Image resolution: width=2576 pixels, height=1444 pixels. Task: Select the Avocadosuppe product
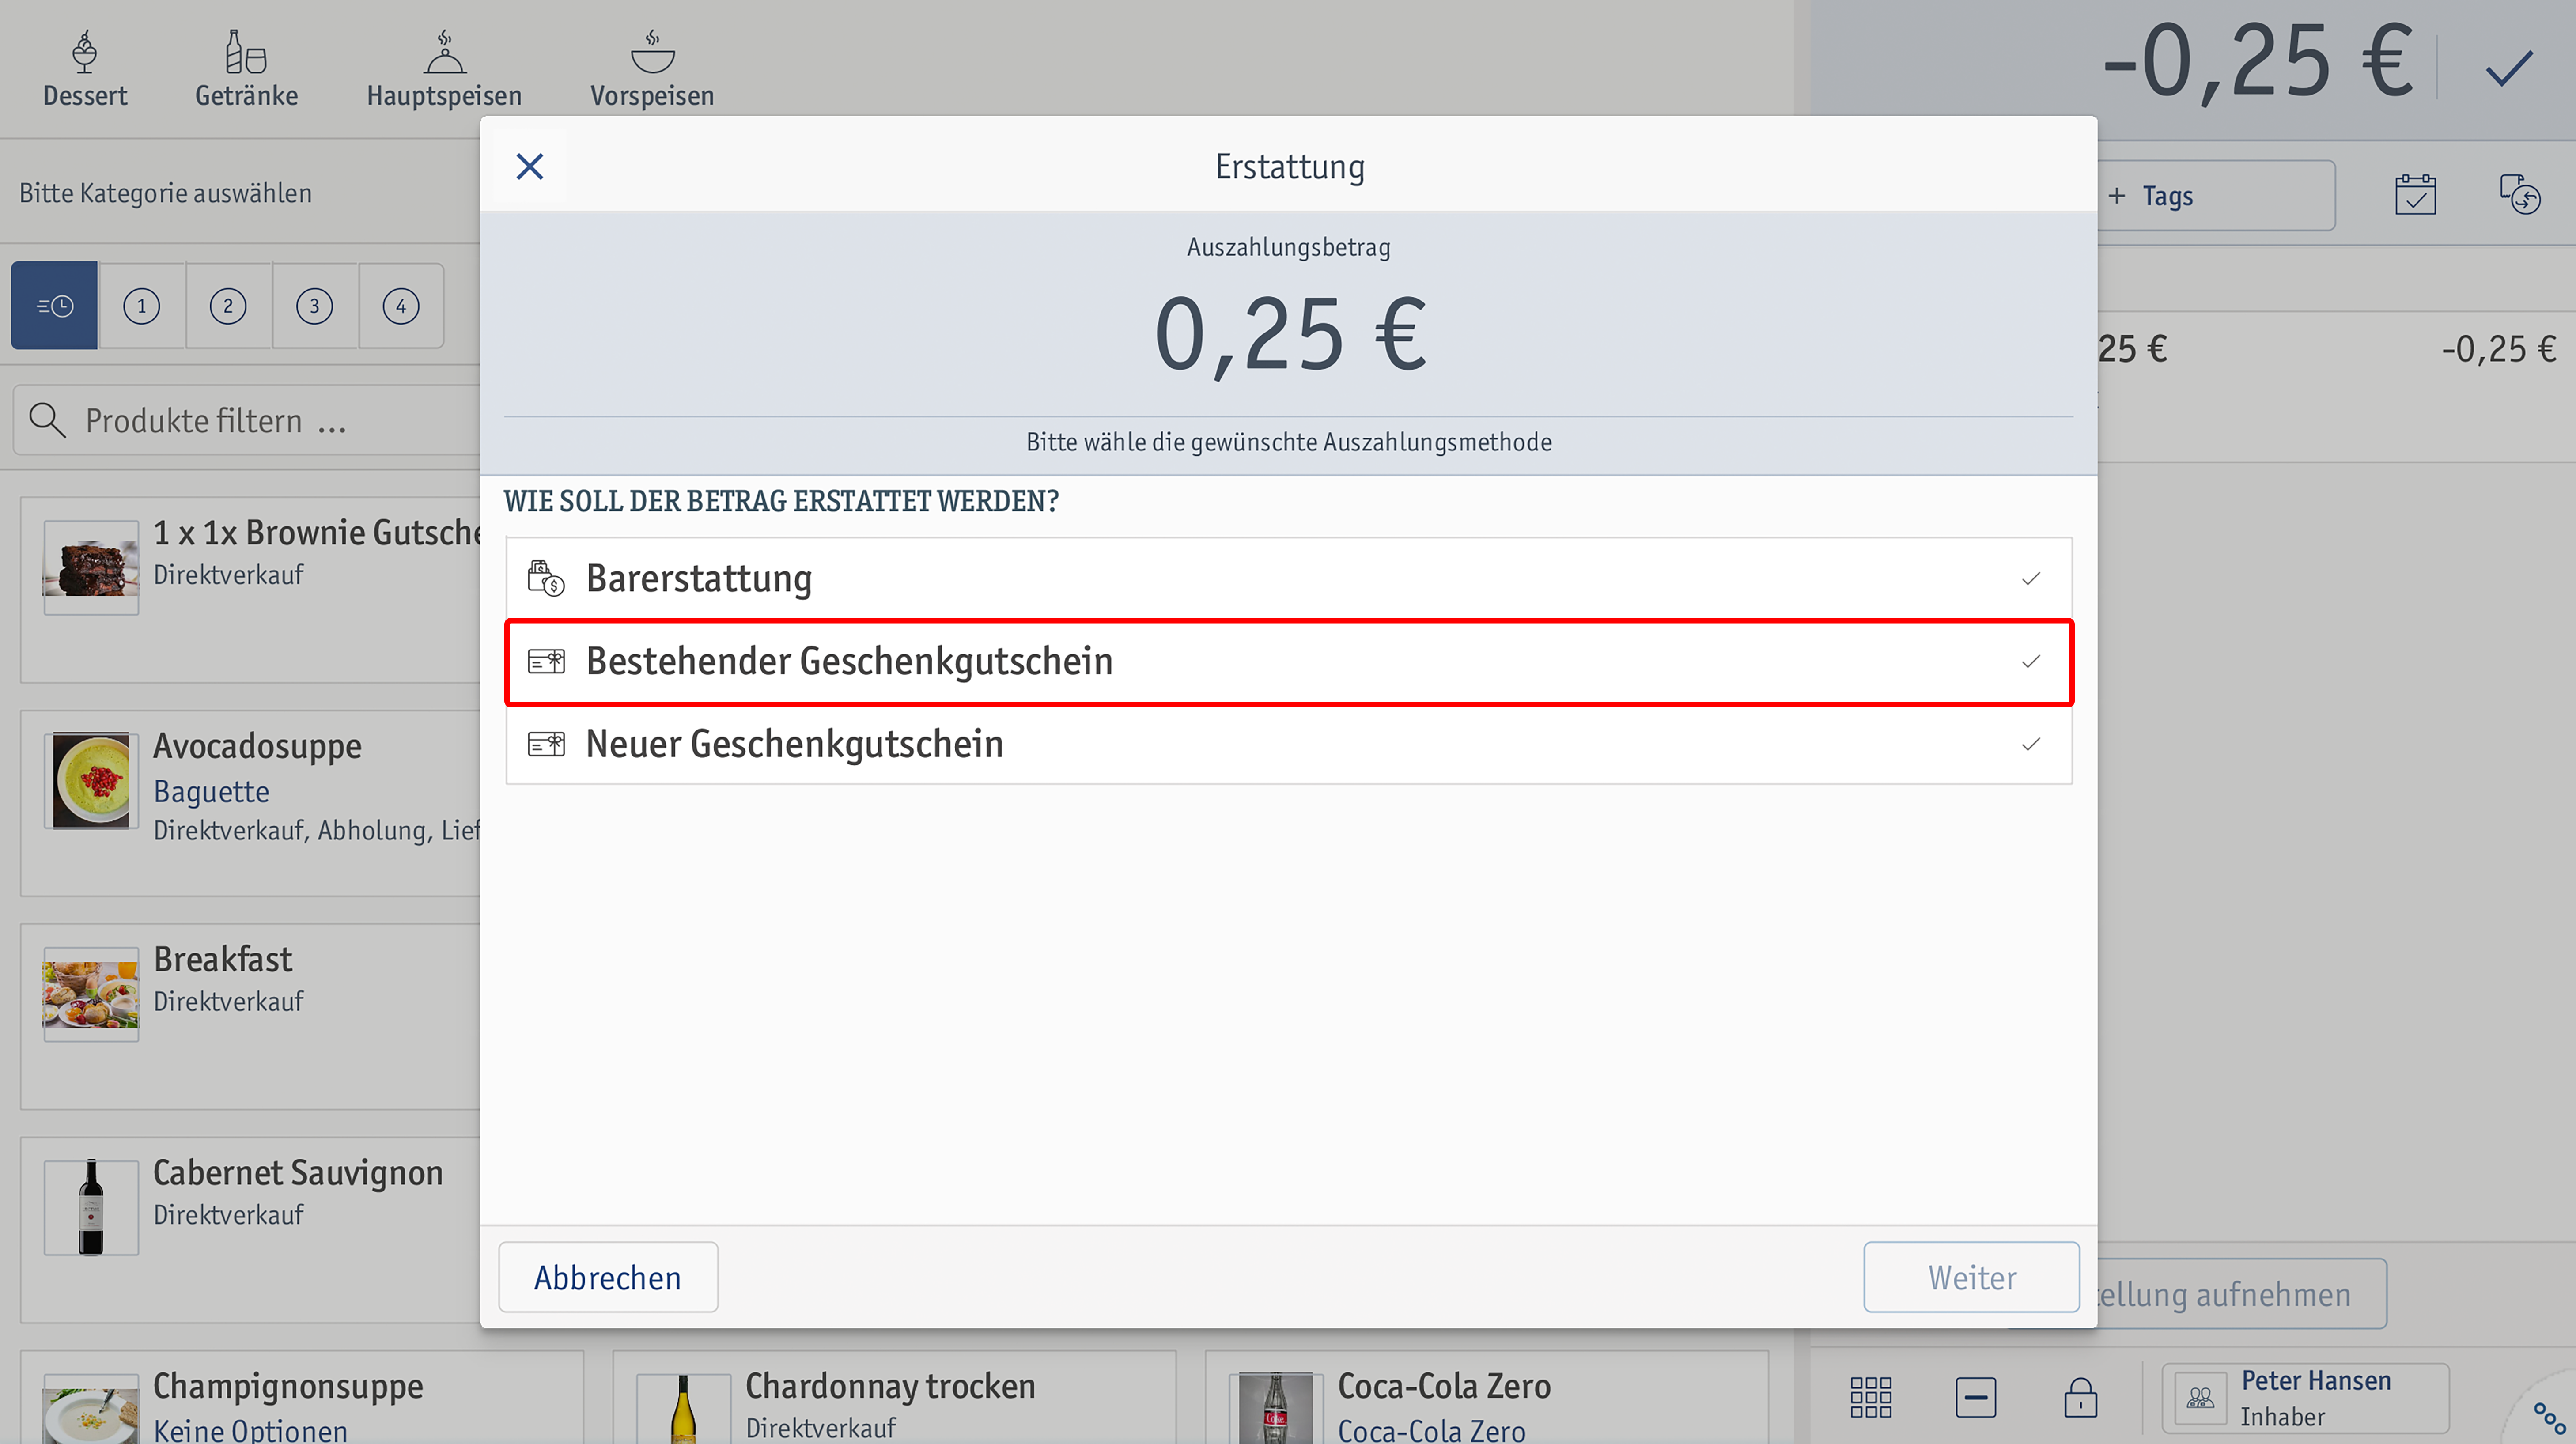click(250, 803)
